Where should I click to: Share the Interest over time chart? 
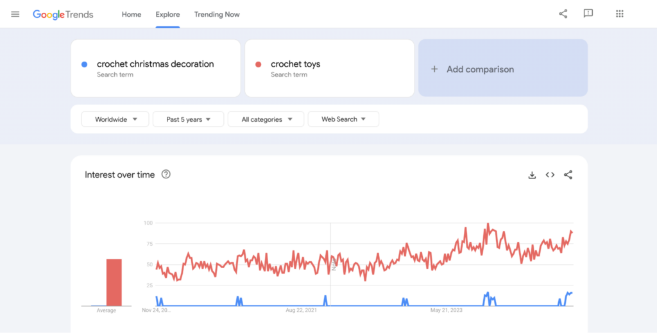point(568,175)
